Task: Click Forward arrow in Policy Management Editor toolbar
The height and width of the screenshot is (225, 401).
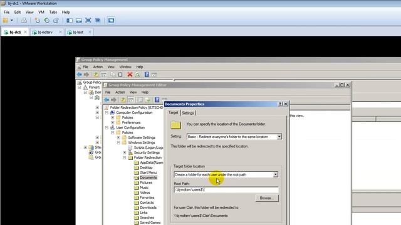Action: pos(113,100)
